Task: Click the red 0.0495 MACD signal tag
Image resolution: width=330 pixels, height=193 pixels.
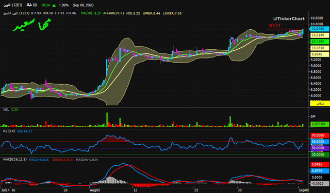Action: click(x=320, y=164)
